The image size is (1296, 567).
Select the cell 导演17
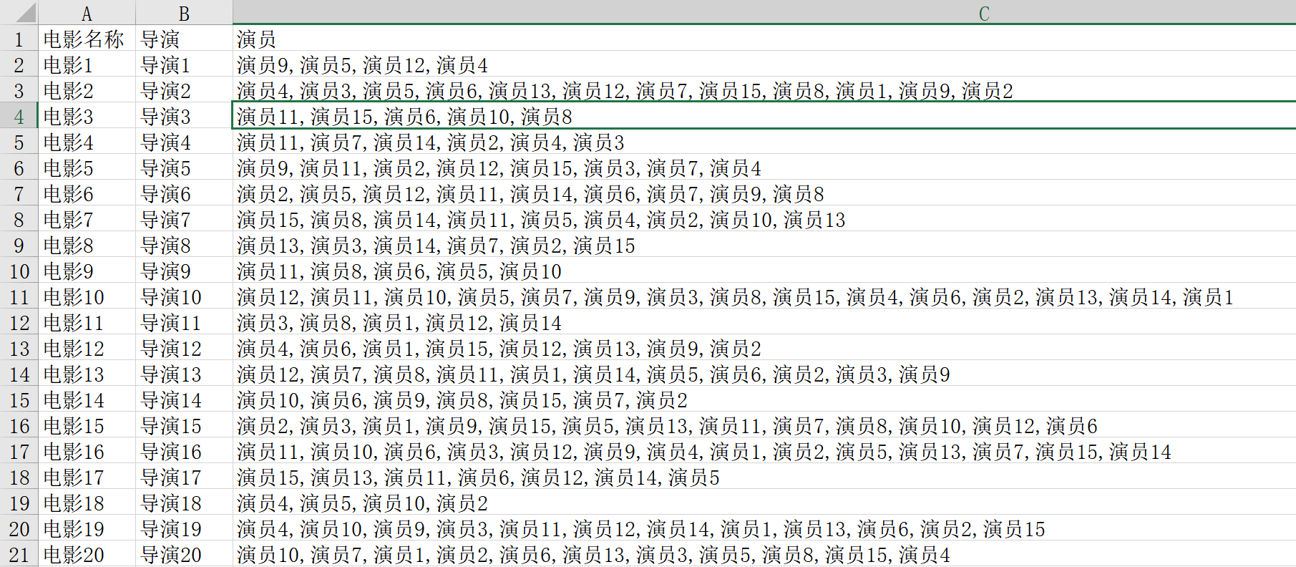coord(184,477)
